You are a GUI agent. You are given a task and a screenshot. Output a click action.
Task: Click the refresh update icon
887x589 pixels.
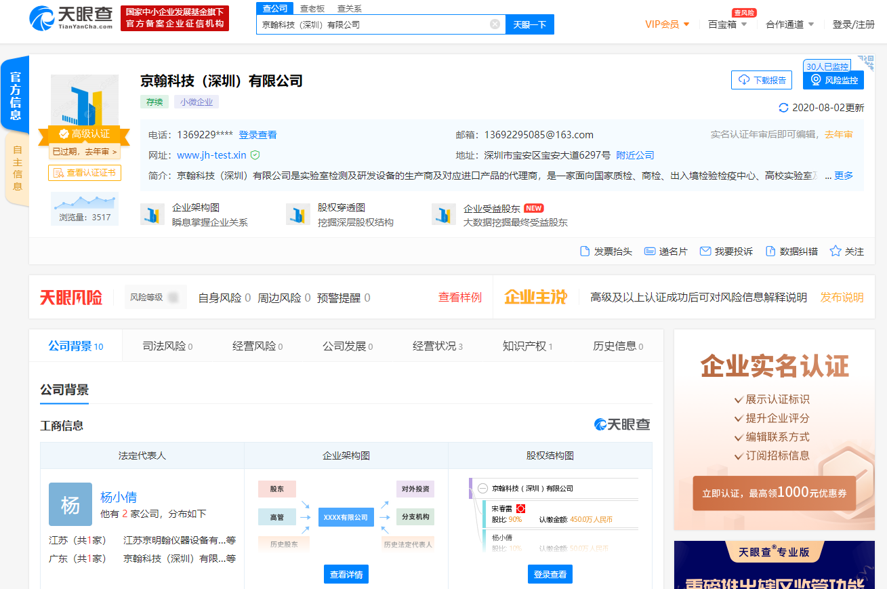coord(783,108)
